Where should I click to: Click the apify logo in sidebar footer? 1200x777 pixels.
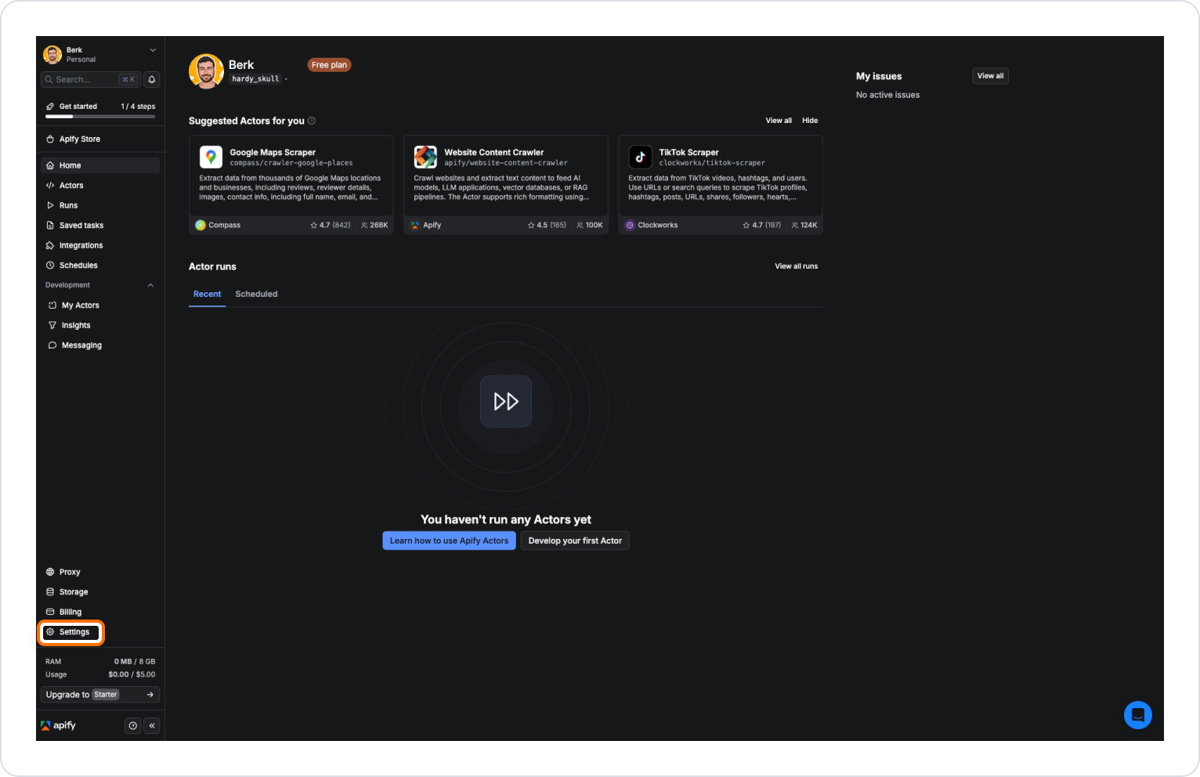[58, 725]
